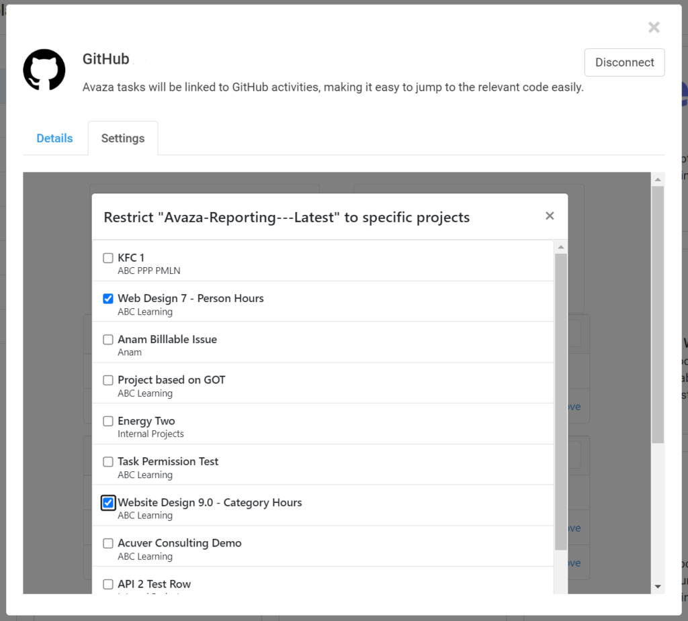Tick the Anam Billlable Issue checkbox

108,340
